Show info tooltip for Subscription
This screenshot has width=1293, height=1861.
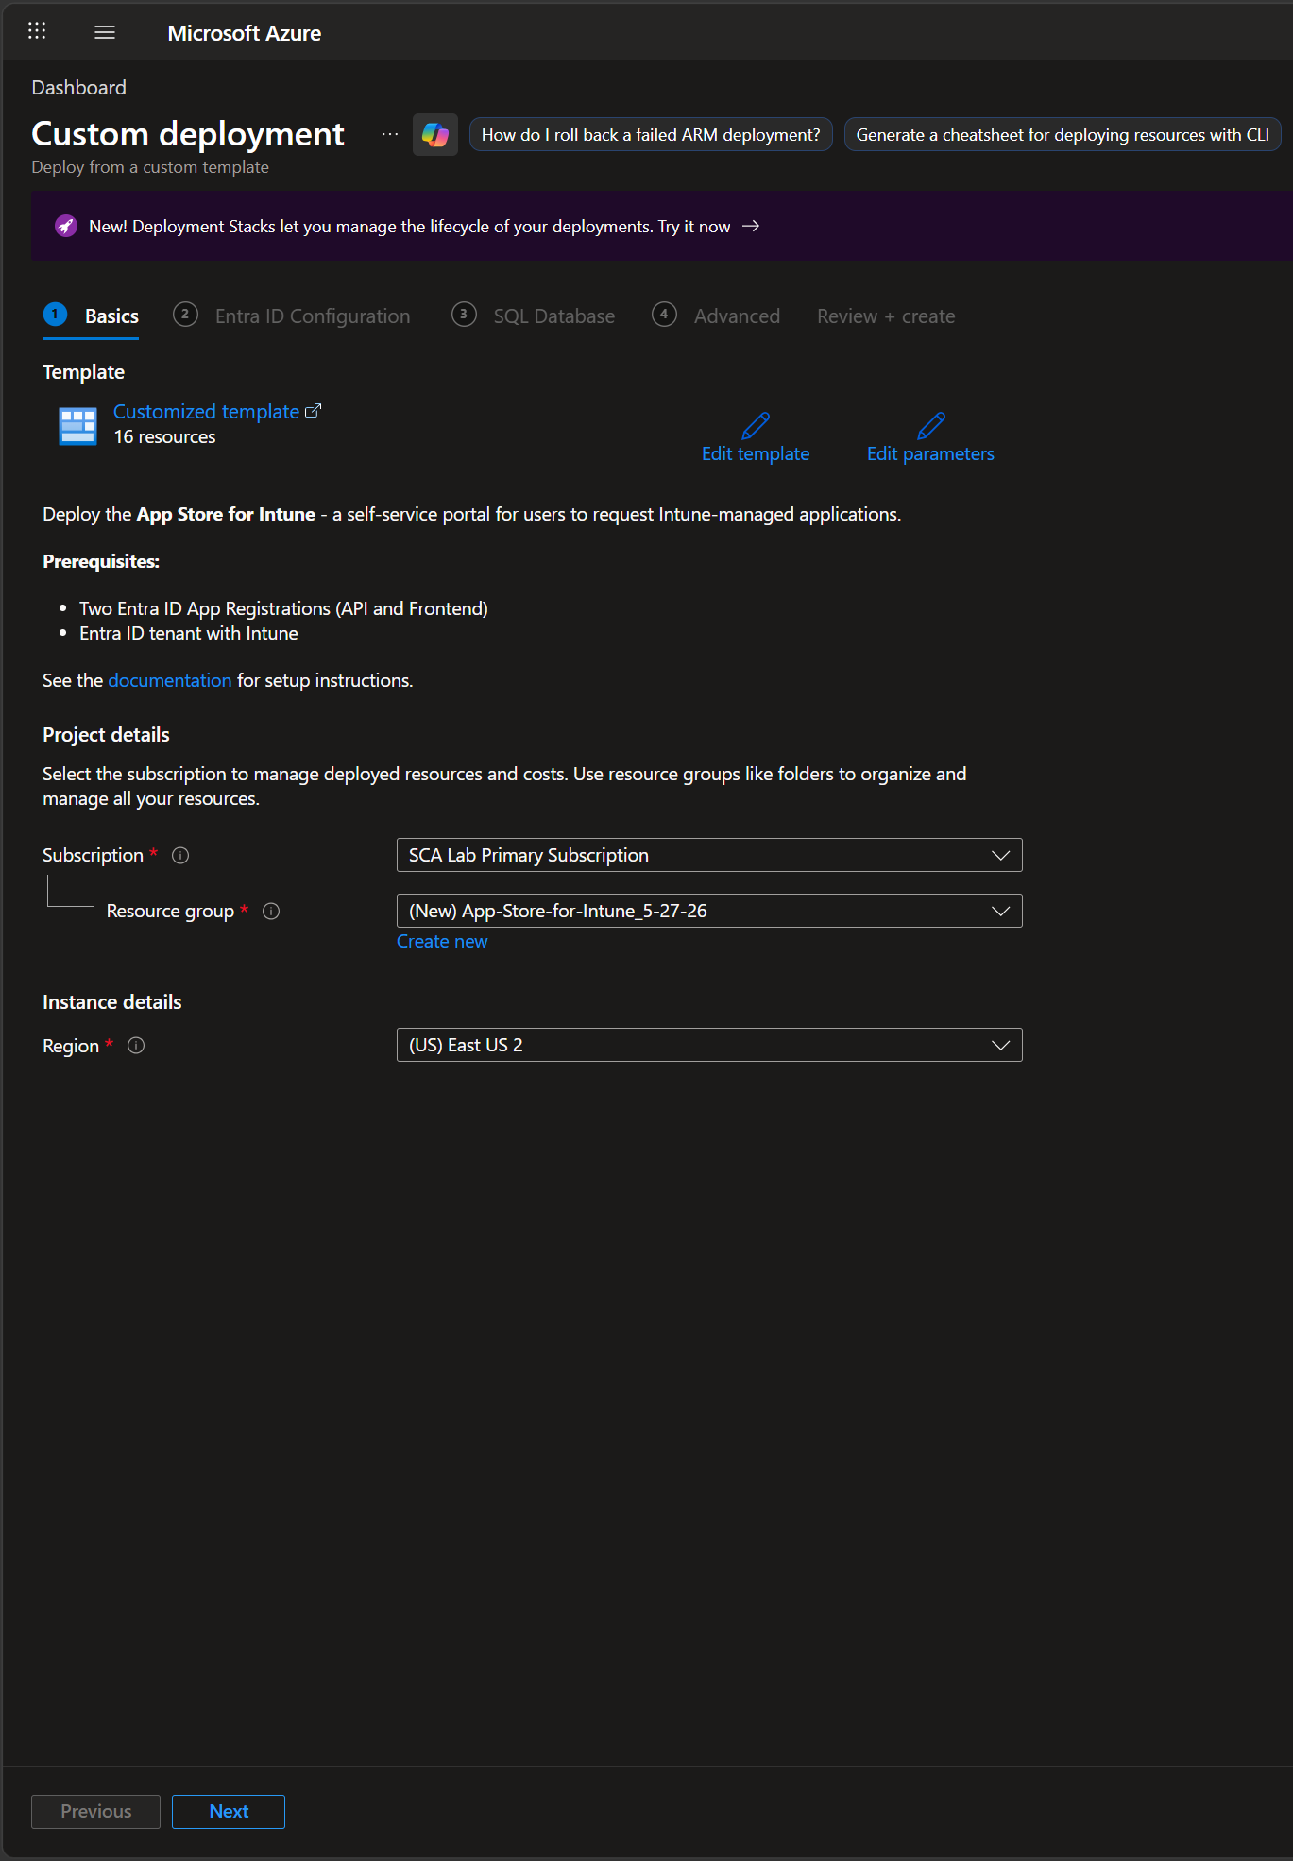point(180,856)
